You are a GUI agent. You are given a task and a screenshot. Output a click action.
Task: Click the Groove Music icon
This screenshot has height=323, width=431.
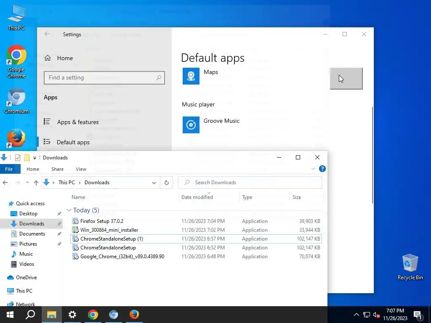pyautogui.click(x=191, y=124)
